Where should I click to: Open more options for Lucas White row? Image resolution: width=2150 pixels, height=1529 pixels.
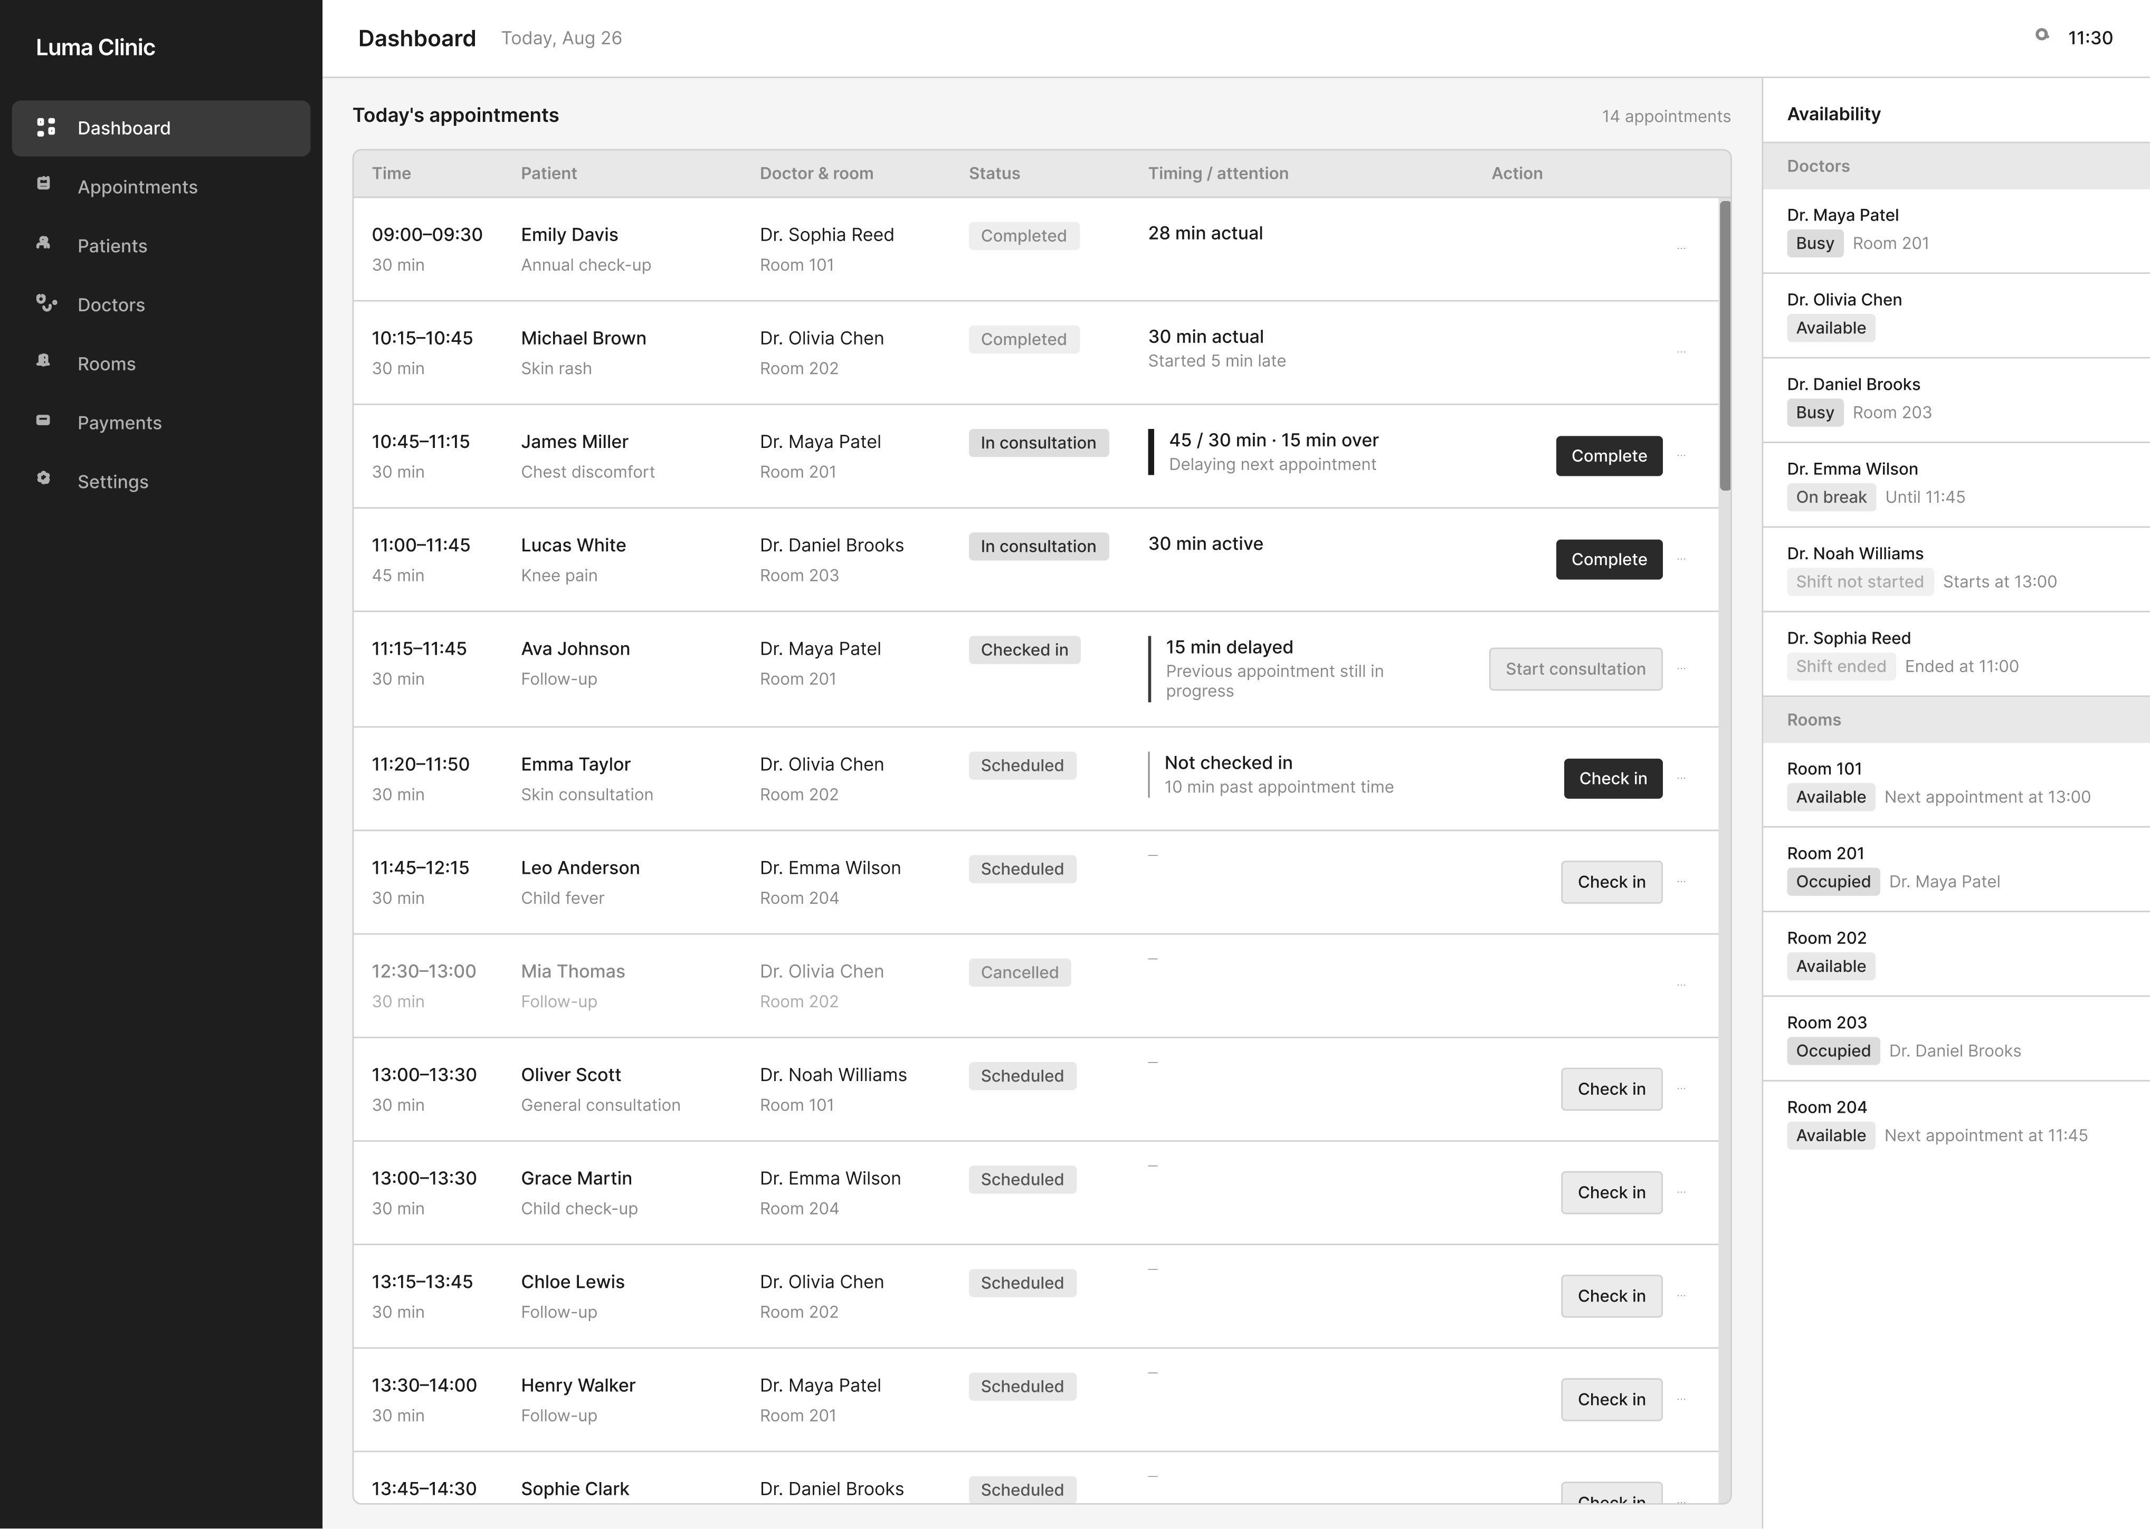click(1681, 559)
